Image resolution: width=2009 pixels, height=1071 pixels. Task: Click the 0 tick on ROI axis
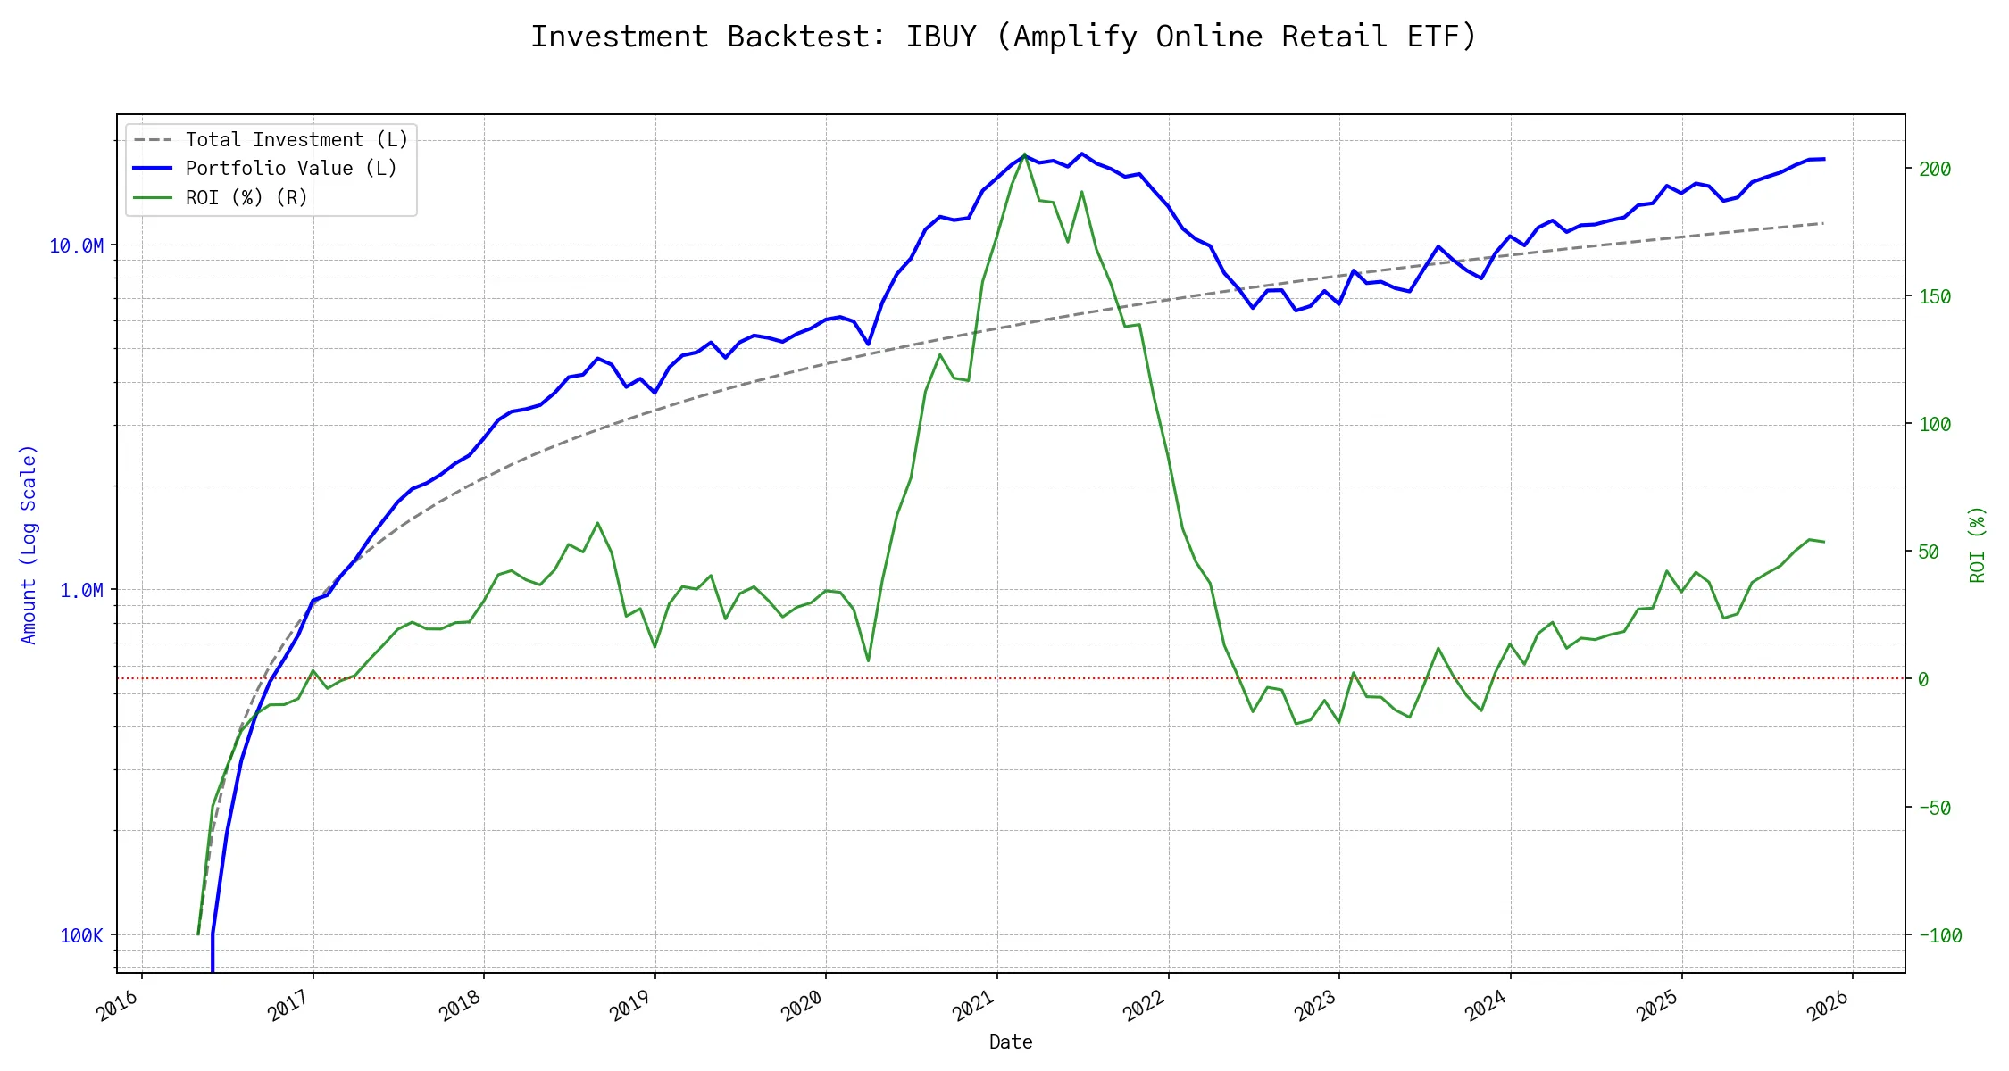click(1923, 680)
